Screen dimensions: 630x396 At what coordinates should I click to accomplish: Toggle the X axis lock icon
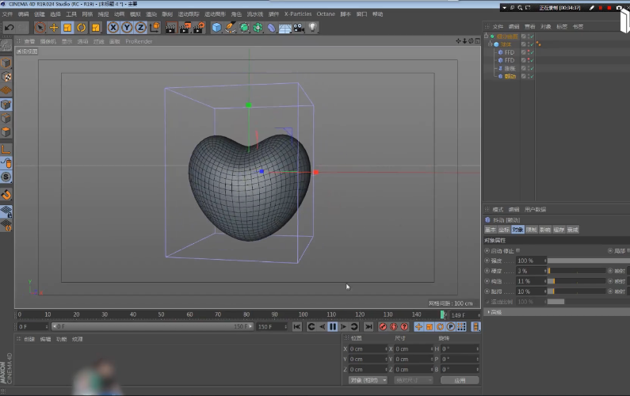[x=114, y=27]
